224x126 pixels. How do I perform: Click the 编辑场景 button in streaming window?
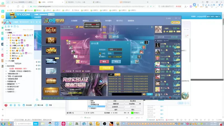pos(116,104)
